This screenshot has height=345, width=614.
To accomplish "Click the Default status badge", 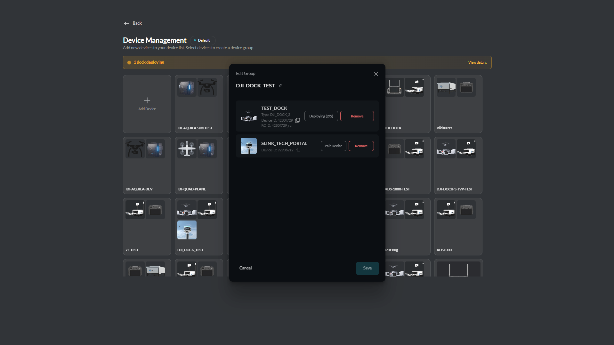I will tap(202, 40).
